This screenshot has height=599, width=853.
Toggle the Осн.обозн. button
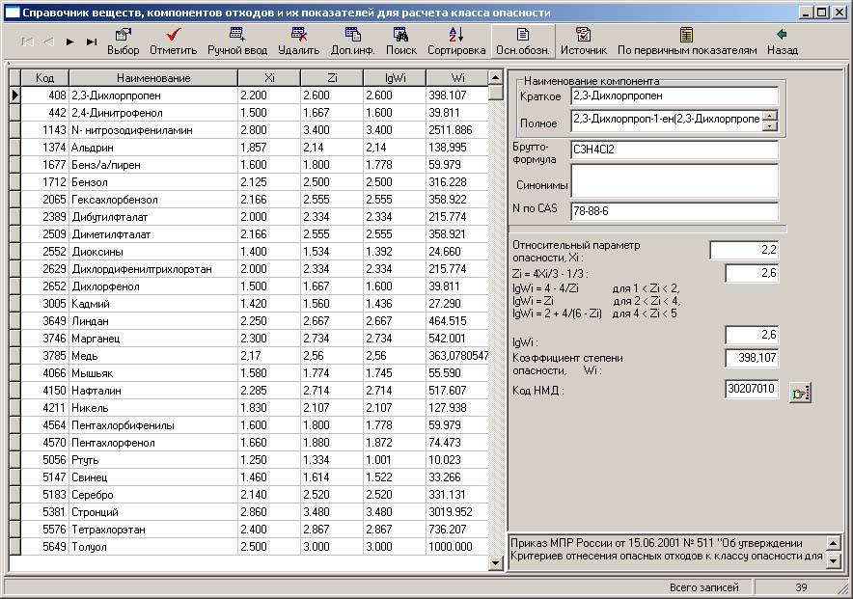tap(524, 41)
